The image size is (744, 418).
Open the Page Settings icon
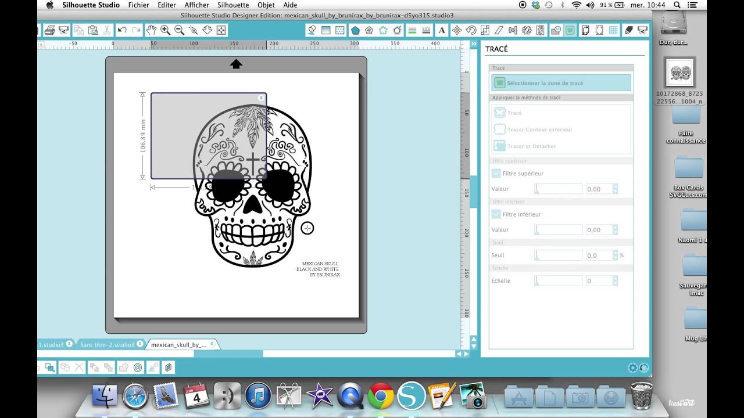pyautogui.click(x=585, y=30)
